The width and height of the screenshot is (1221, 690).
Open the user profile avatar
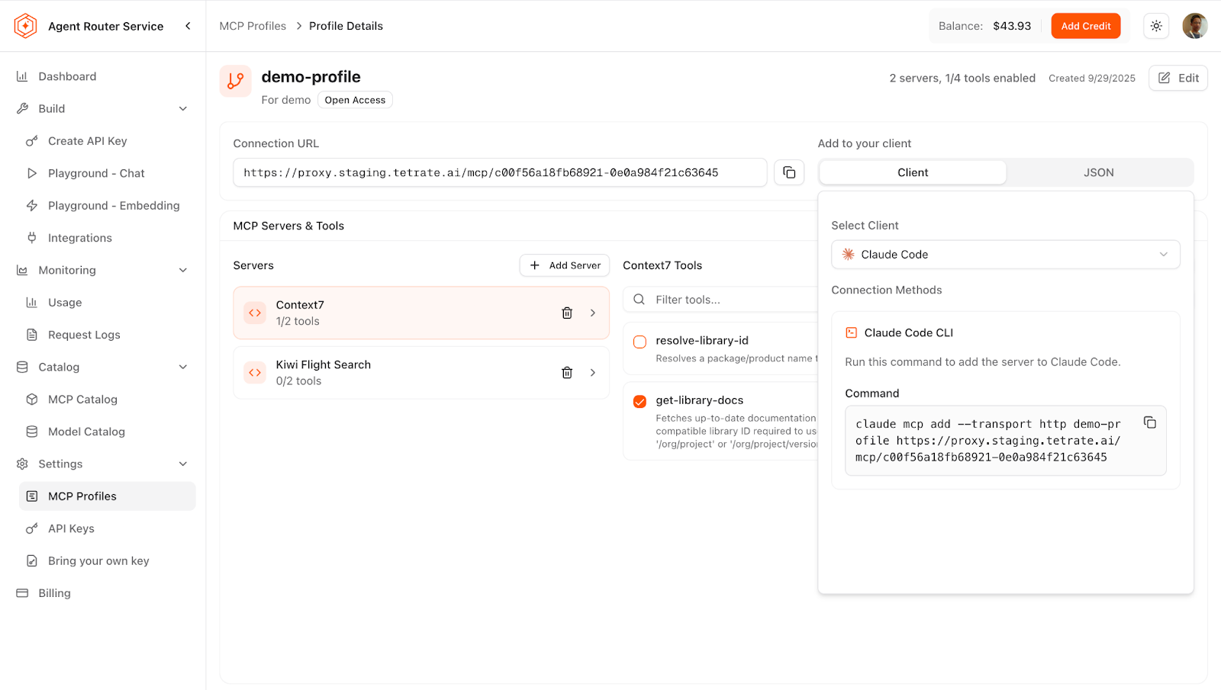[x=1194, y=26]
